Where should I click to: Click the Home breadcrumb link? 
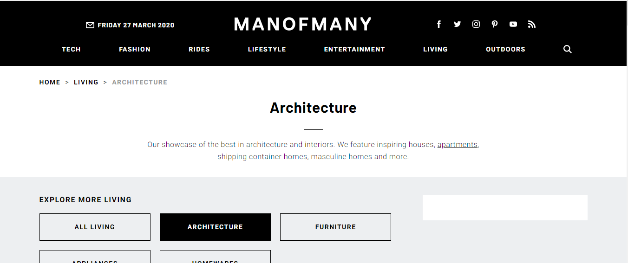pyautogui.click(x=50, y=82)
